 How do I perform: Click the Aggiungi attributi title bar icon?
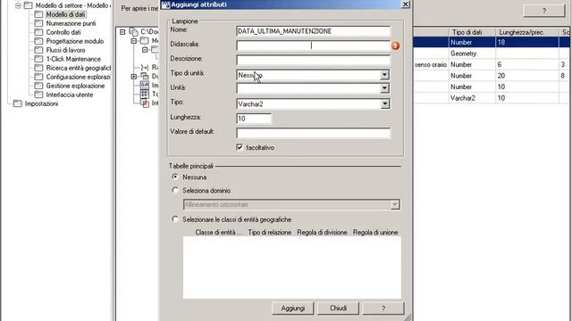click(x=165, y=4)
